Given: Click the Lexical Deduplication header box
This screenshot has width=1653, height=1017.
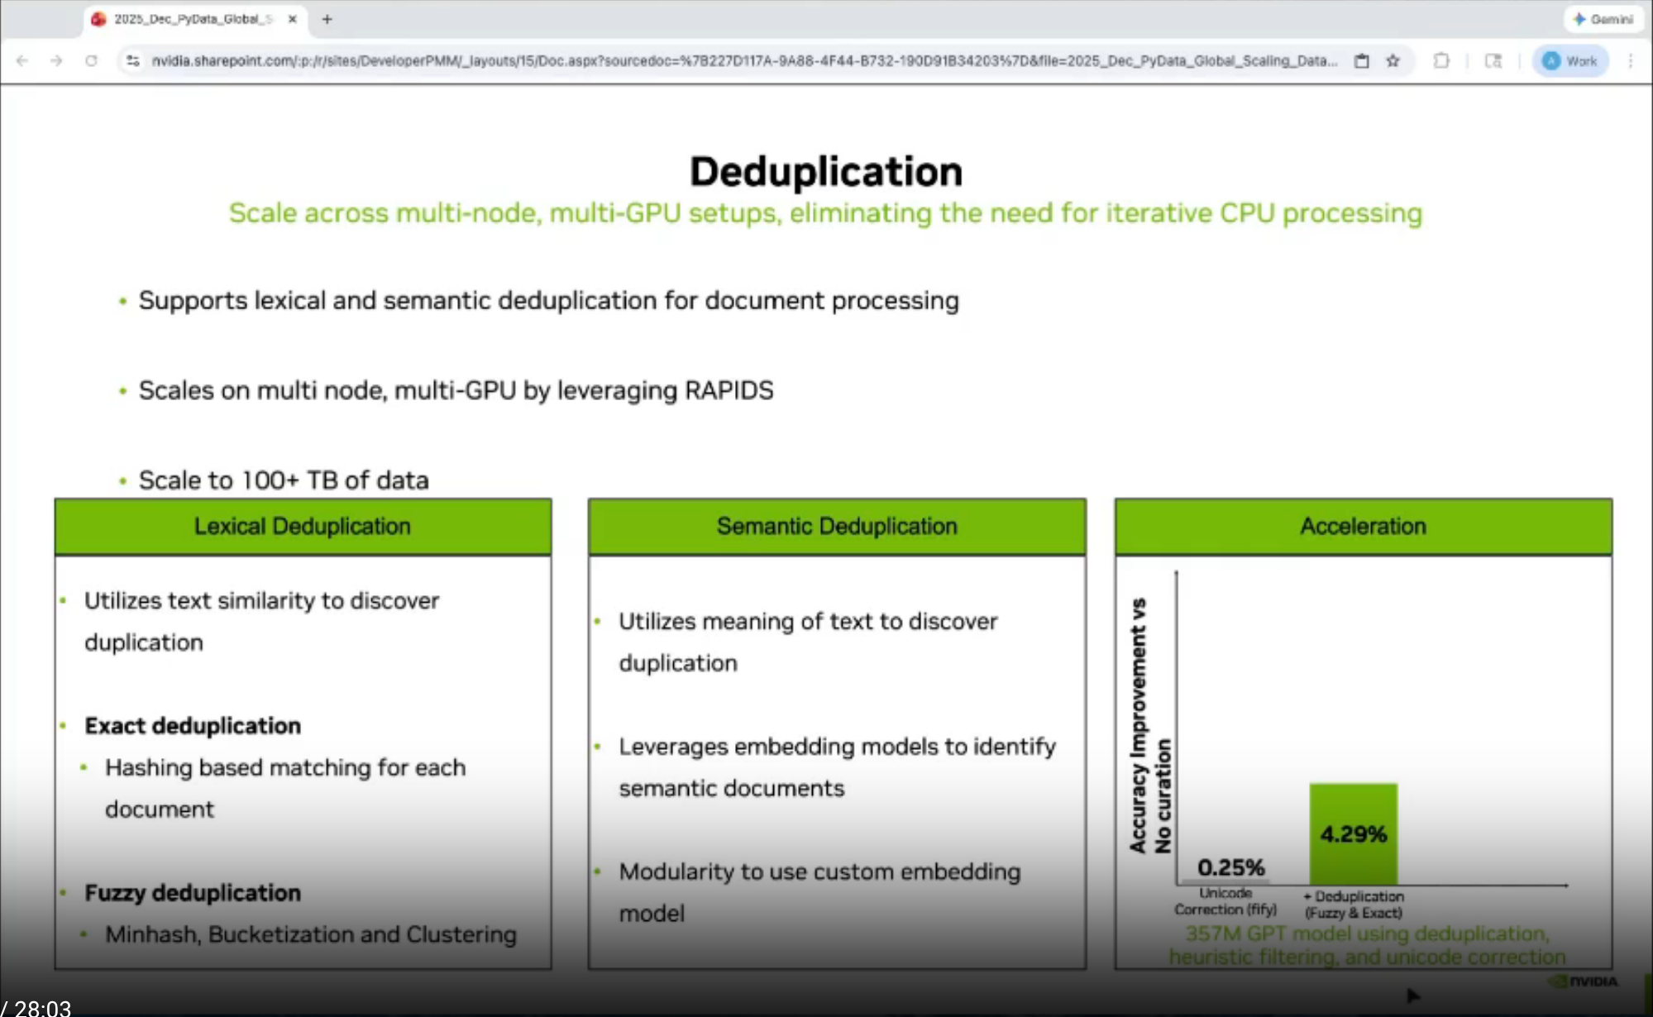Looking at the screenshot, I should pyautogui.click(x=303, y=526).
